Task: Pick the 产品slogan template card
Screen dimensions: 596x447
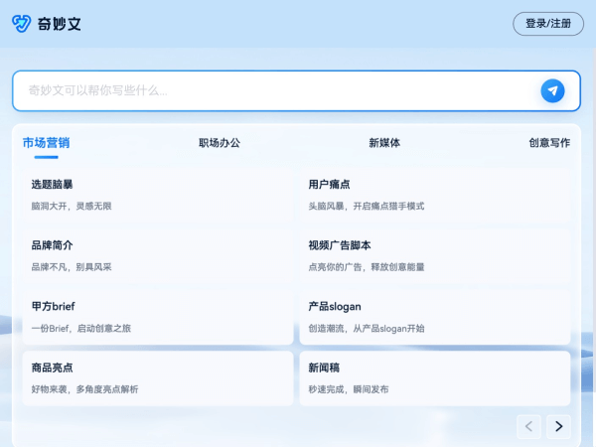Action: click(x=434, y=317)
